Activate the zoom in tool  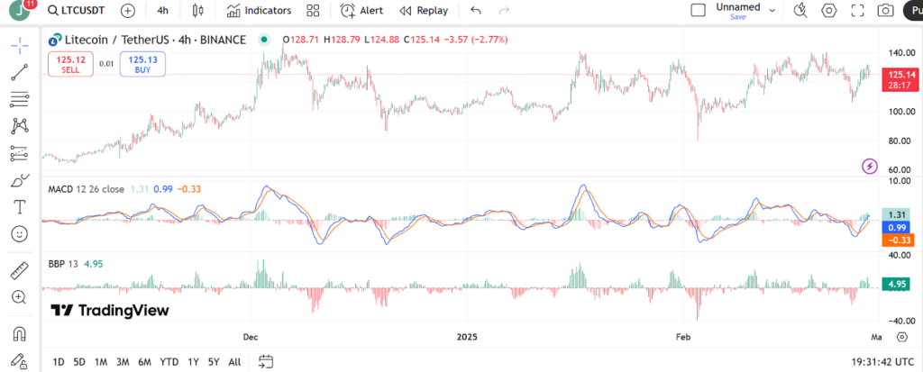[20, 297]
